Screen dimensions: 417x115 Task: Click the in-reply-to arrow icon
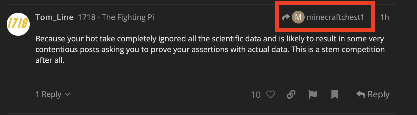tap(286, 17)
